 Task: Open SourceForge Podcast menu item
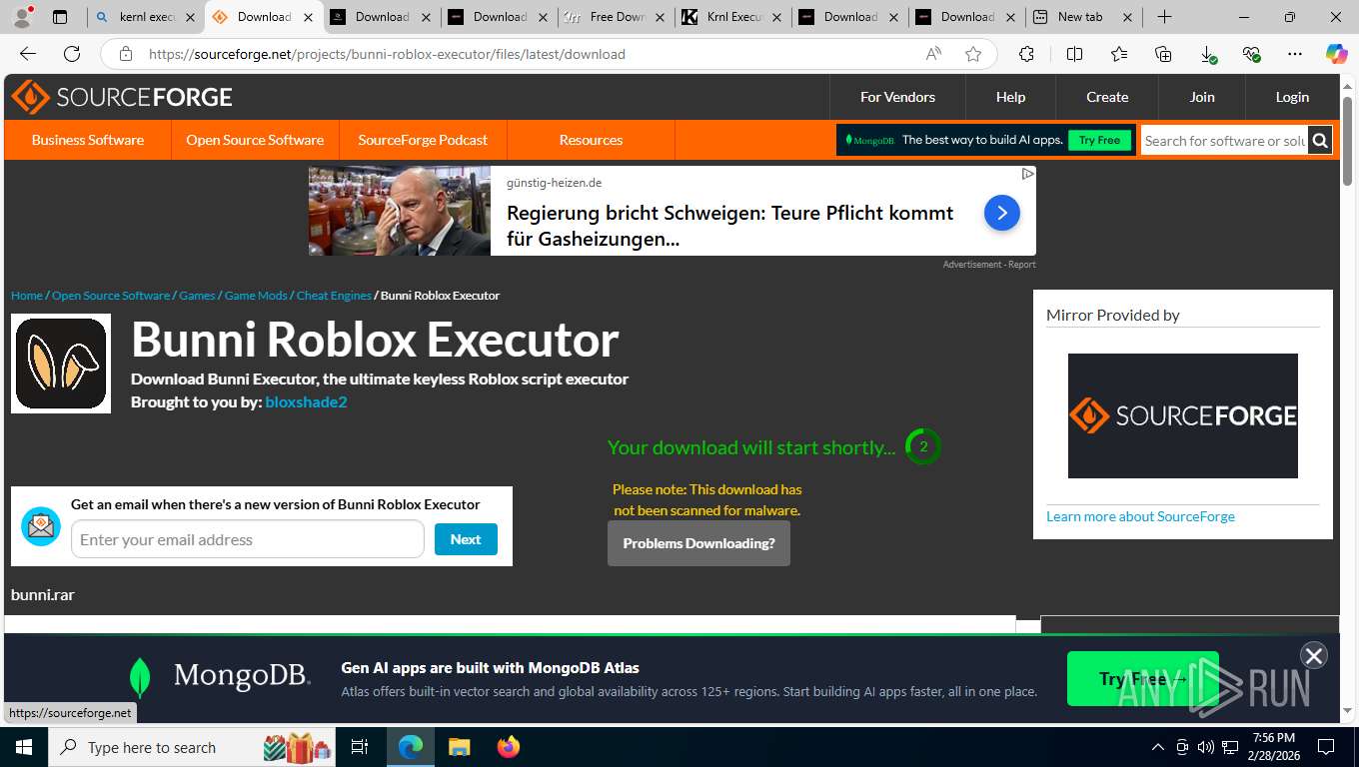[x=423, y=140]
